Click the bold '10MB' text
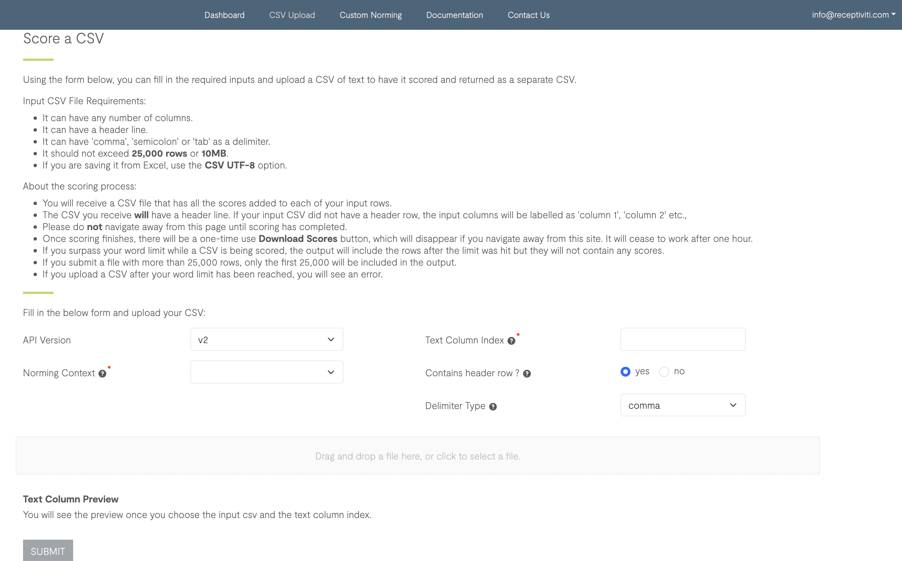Screen dimensions: 902x561 (214, 153)
